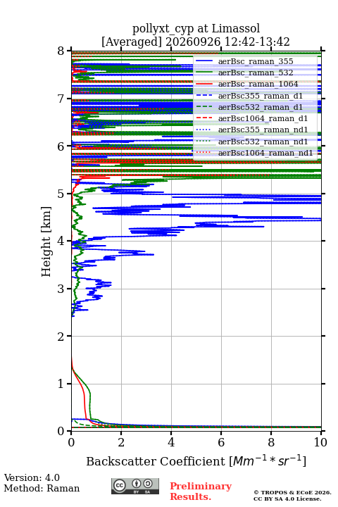338x507 pixels.
Task: Click the blue aerBsc_raman_355 legend line
Action: tap(204, 61)
